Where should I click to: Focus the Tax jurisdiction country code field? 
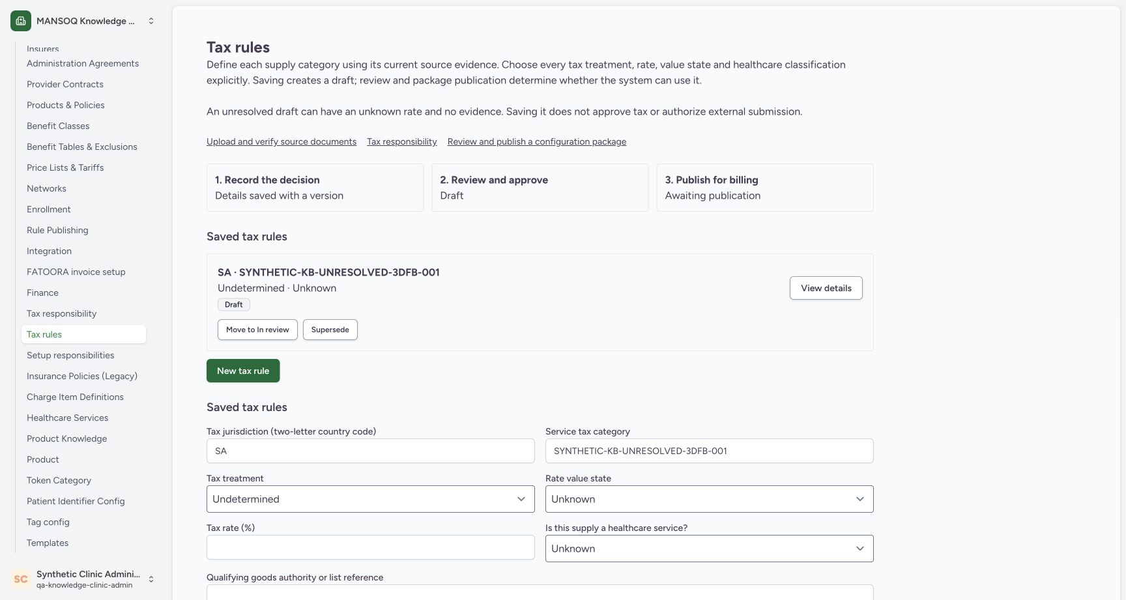tap(370, 451)
